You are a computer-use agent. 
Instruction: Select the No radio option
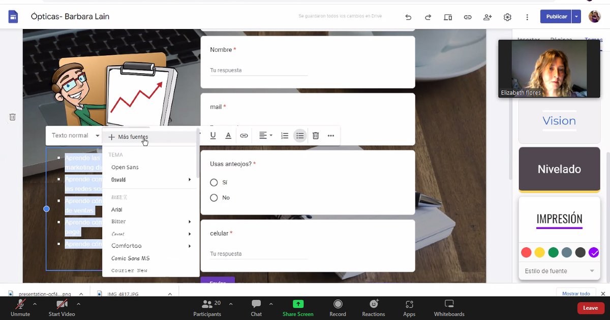coord(214,198)
